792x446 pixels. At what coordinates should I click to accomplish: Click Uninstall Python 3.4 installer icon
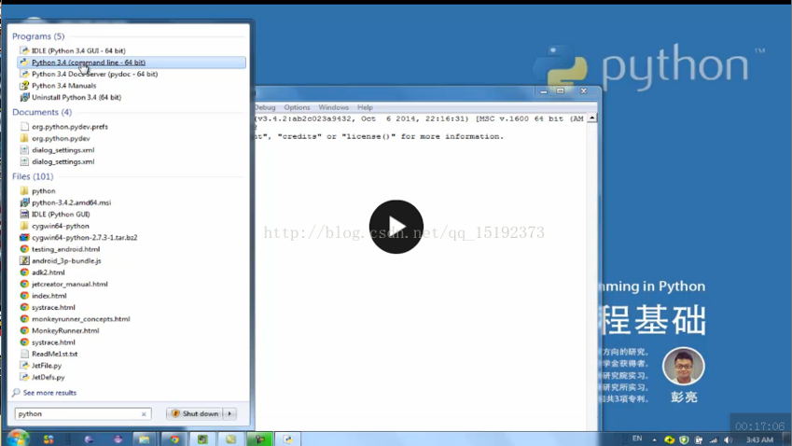(24, 97)
